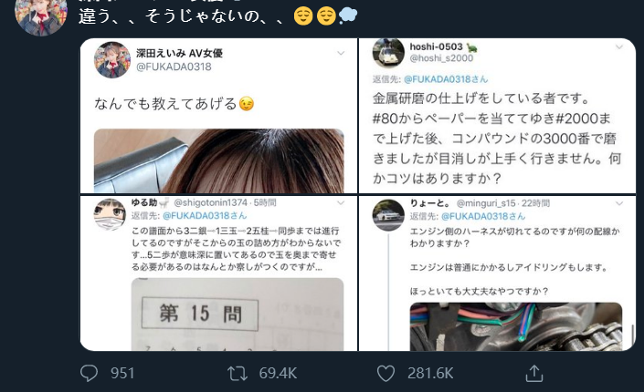Viewport: 644px width, 392px height.
Task: Click the retweet arrows icon
Action: 238,374
